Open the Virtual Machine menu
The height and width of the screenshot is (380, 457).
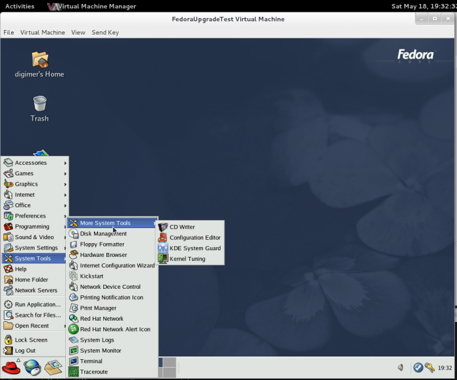[42, 32]
